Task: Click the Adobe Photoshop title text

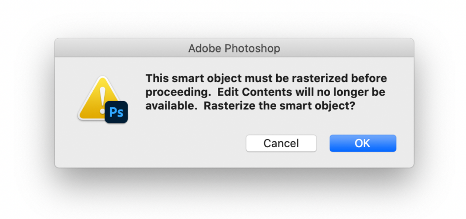Action: pos(234,49)
